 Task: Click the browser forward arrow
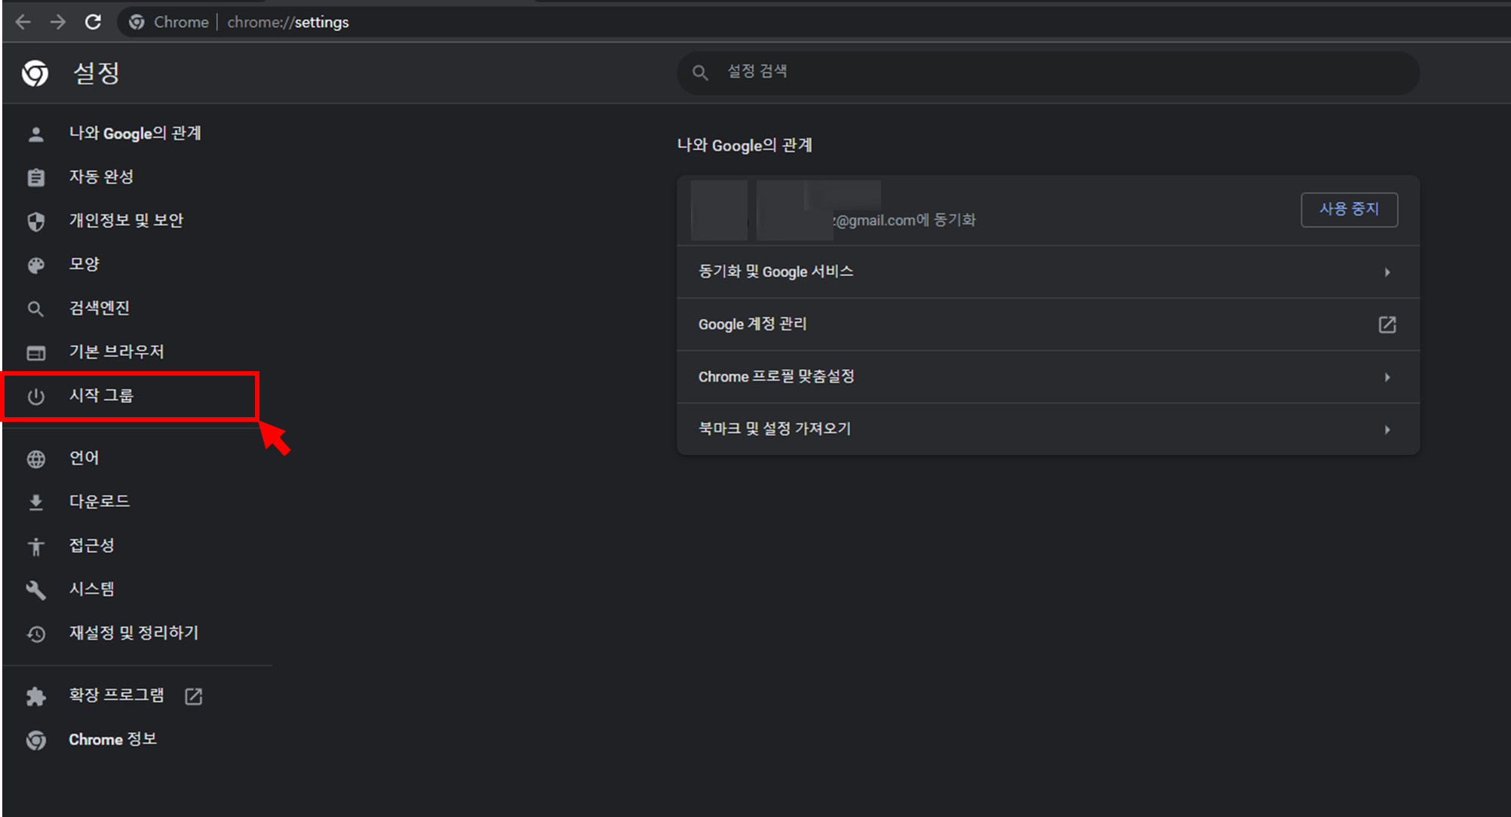(58, 22)
